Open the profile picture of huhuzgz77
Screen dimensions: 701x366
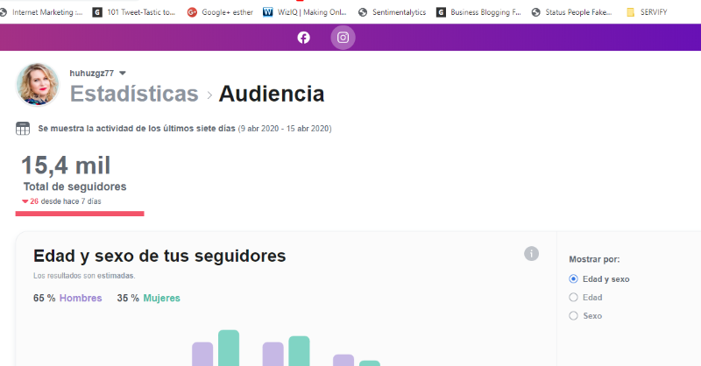(38, 84)
